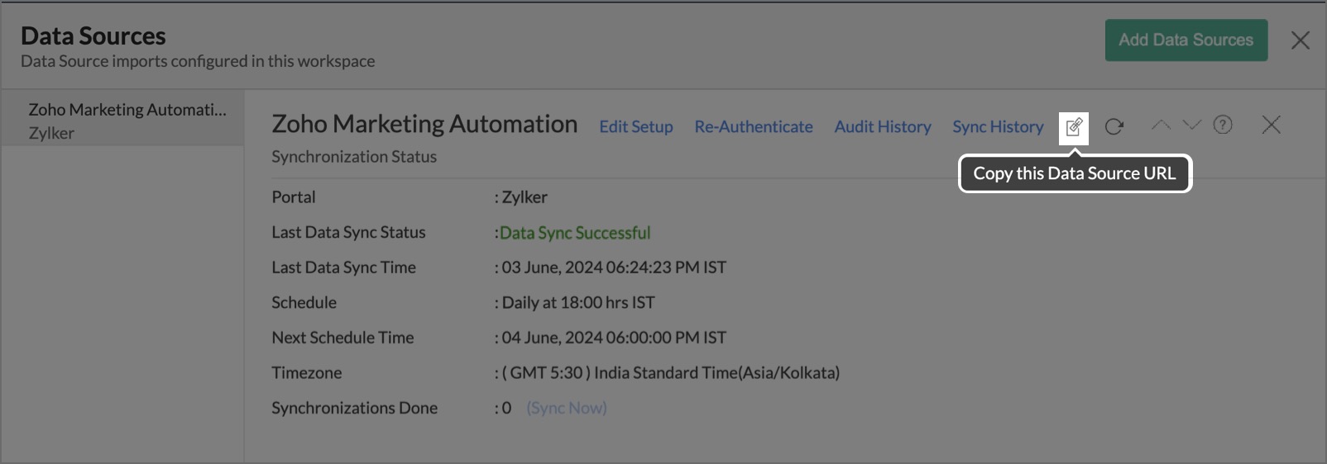Click the Sync Now link
This screenshot has width=1327, height=464.
(x=567, y=408)
